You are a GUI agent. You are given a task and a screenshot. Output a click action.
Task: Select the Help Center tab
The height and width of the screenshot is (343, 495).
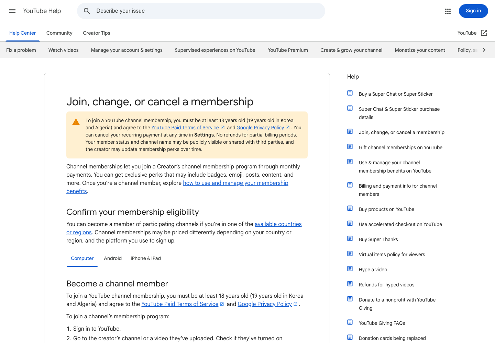[x=23, y=33]
